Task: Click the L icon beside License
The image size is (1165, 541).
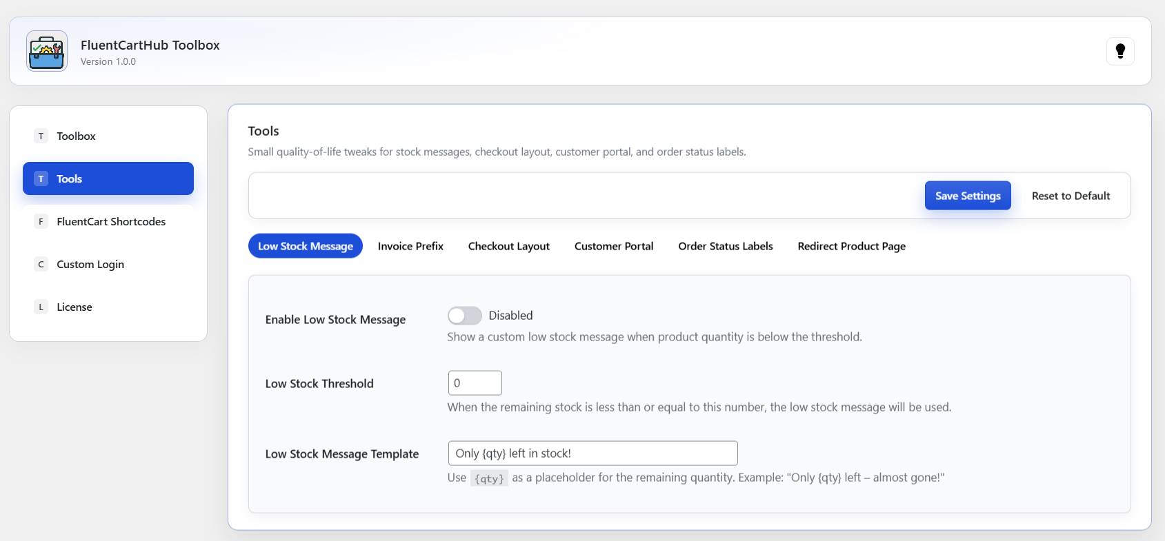Action: click(x=41, y=307)
